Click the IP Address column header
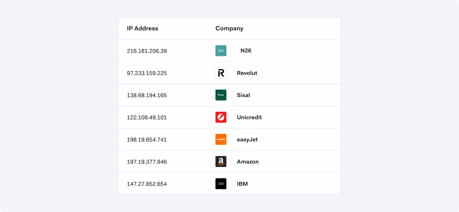 point(143,28)
